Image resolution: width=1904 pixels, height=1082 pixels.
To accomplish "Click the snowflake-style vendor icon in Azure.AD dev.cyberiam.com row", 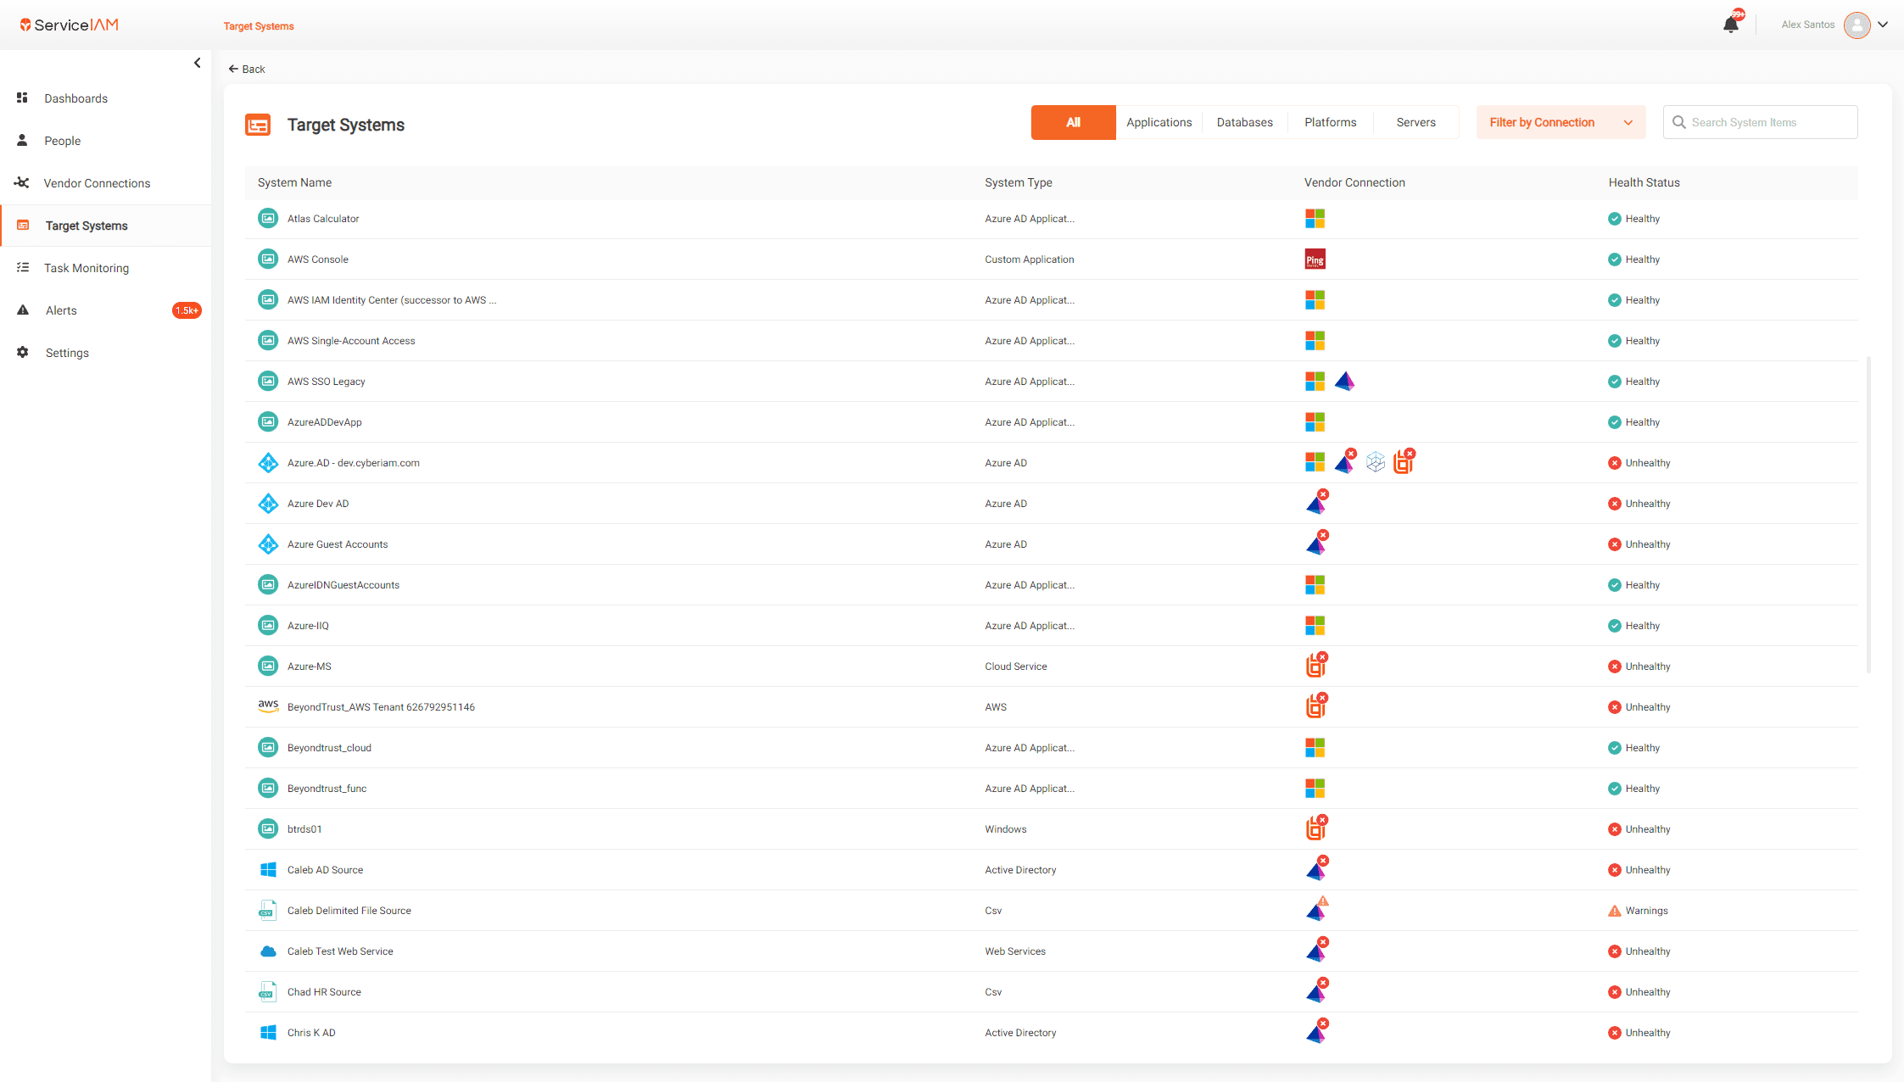I will (1375, 462).
